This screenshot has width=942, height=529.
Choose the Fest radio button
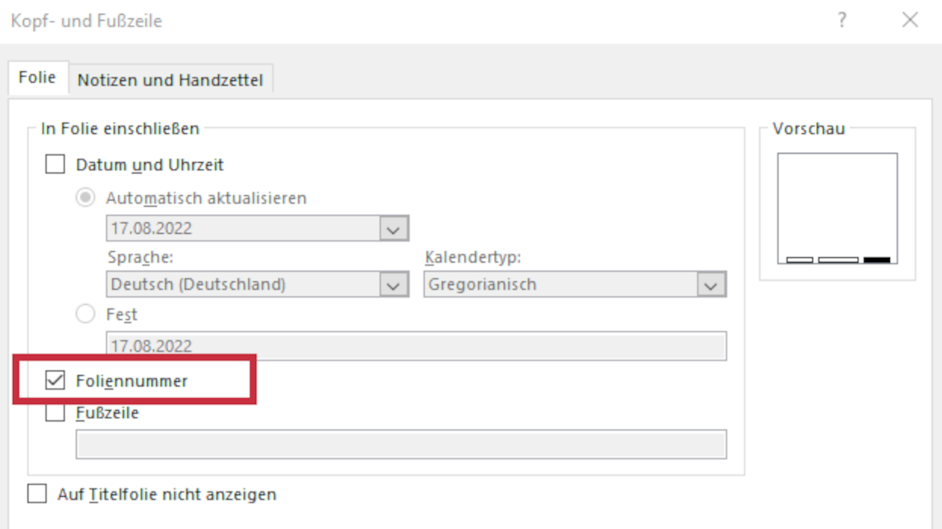[85, 314]
